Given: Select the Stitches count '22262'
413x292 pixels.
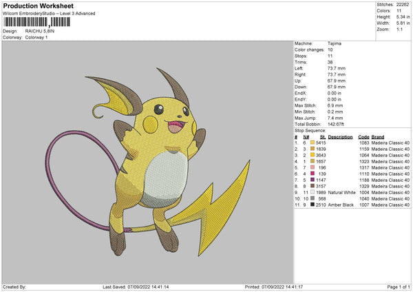Looking at the screenshot, I should [403, 5].
